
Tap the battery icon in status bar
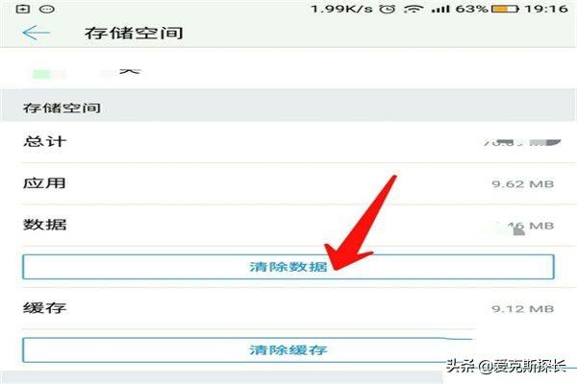click(505, 9)
